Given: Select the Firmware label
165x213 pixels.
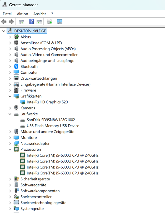Looking at the screenshot, I should tap(28, 90).
